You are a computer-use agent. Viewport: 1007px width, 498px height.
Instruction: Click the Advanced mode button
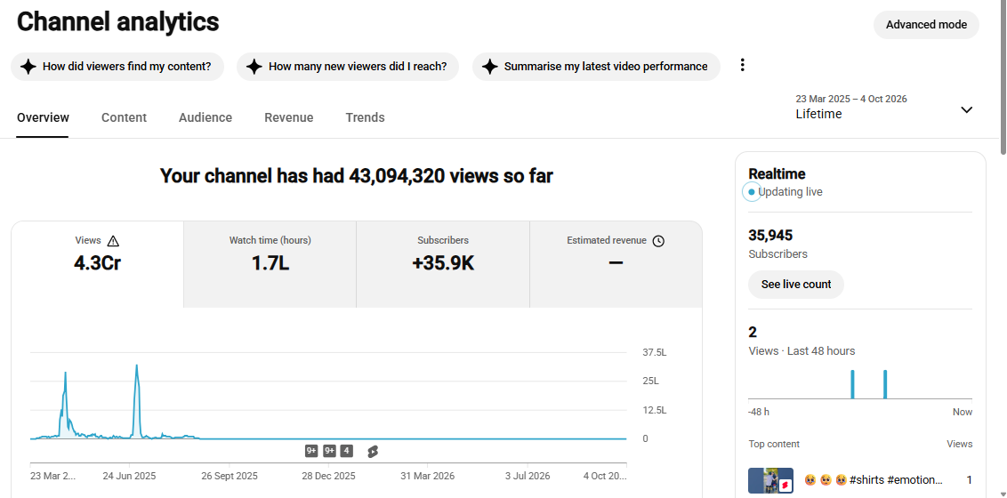(926, 25)
